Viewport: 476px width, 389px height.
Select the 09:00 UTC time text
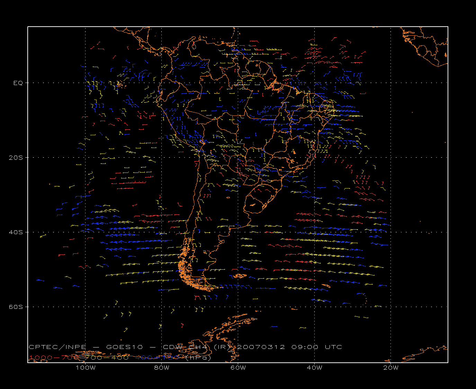pos(317,347)
